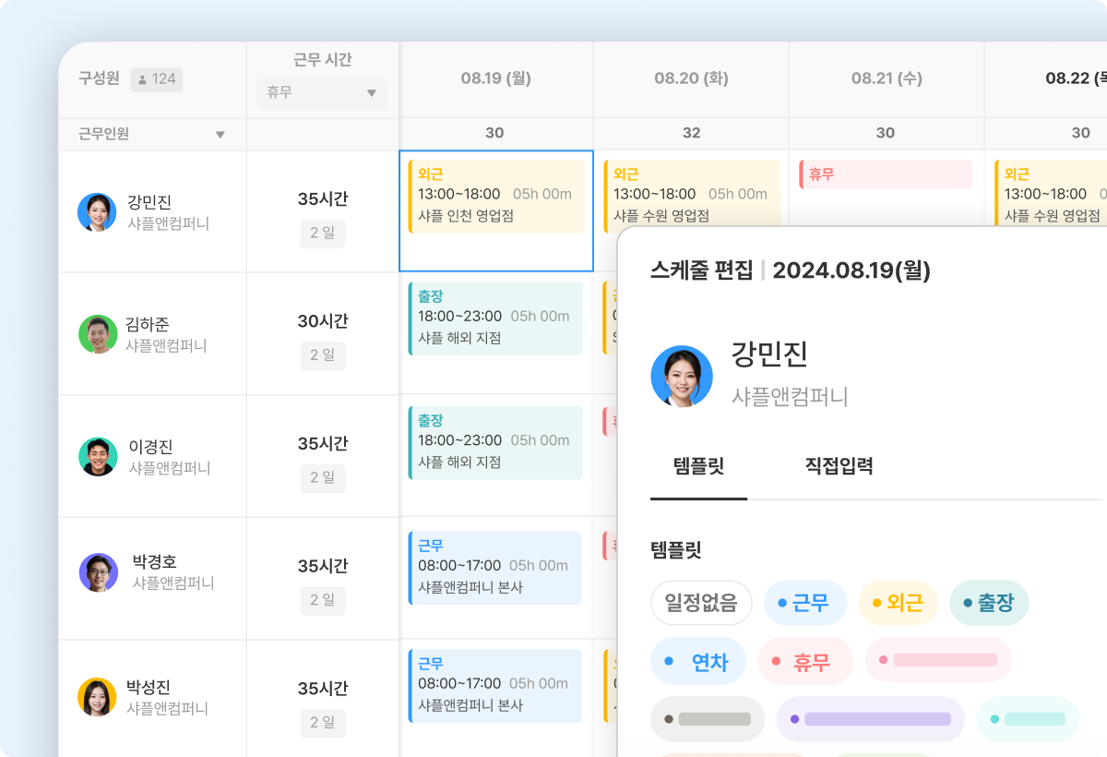Click 김하준's 30시간 total
This screenshot has width=1107, height=757.
(322, 321)
